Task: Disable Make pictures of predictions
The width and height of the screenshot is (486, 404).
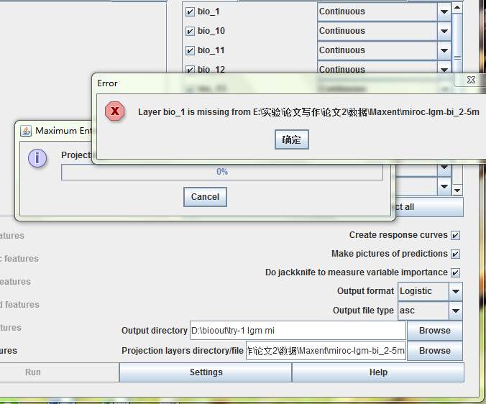Action: [x=455, y=254]
